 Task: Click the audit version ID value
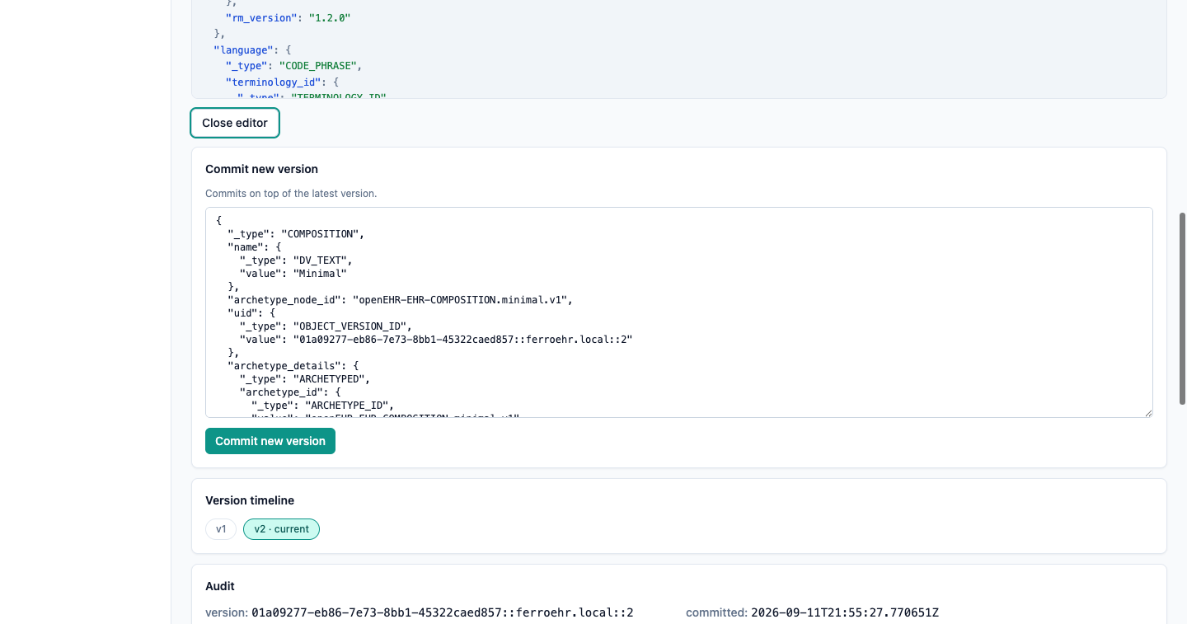443,612
